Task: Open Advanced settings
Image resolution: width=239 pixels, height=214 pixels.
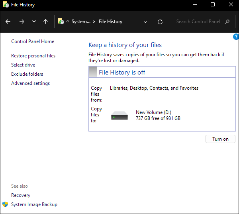Action: tap(31, 83)
